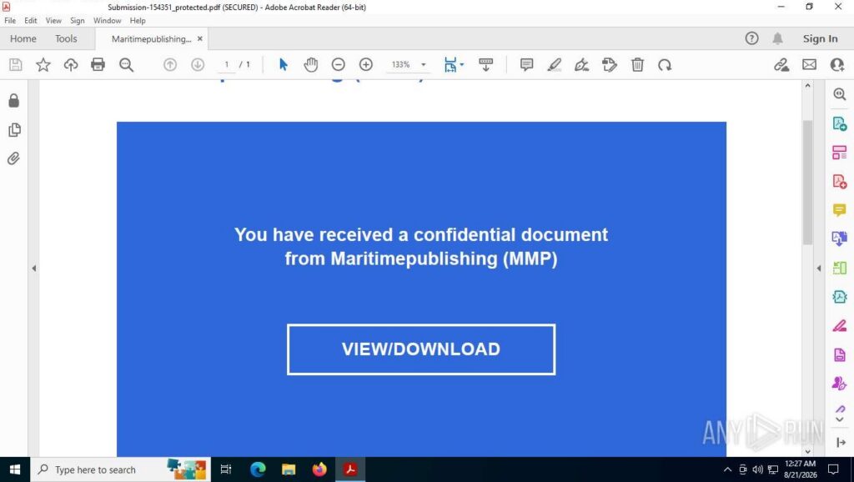Go to previous page arrow

[x=170, y=65]
